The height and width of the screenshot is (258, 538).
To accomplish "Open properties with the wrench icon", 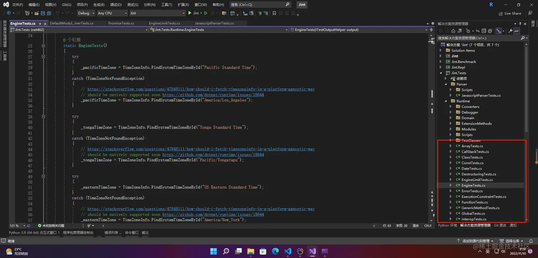I will 511,31.
